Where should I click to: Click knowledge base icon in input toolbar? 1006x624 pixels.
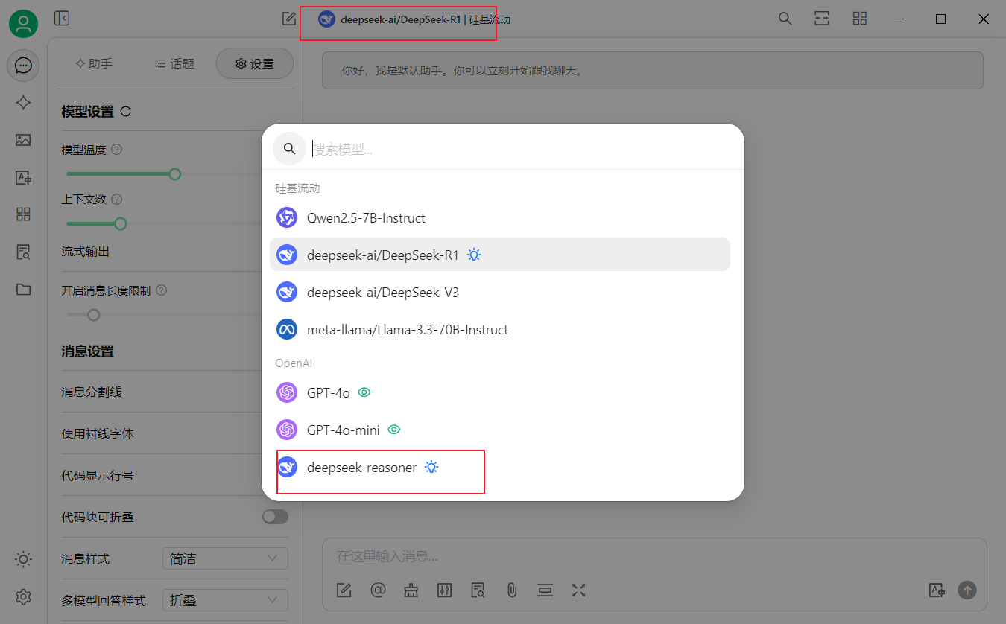(478, 590)
